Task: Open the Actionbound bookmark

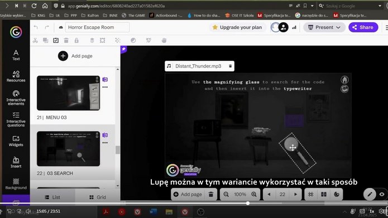Action: 166,15
